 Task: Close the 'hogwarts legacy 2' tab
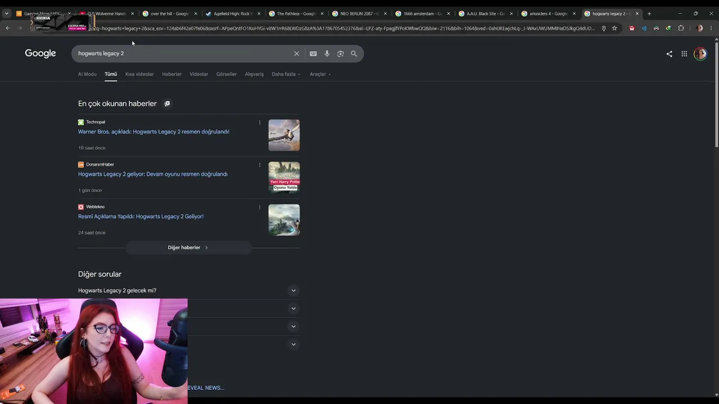(x=637, y=13)
